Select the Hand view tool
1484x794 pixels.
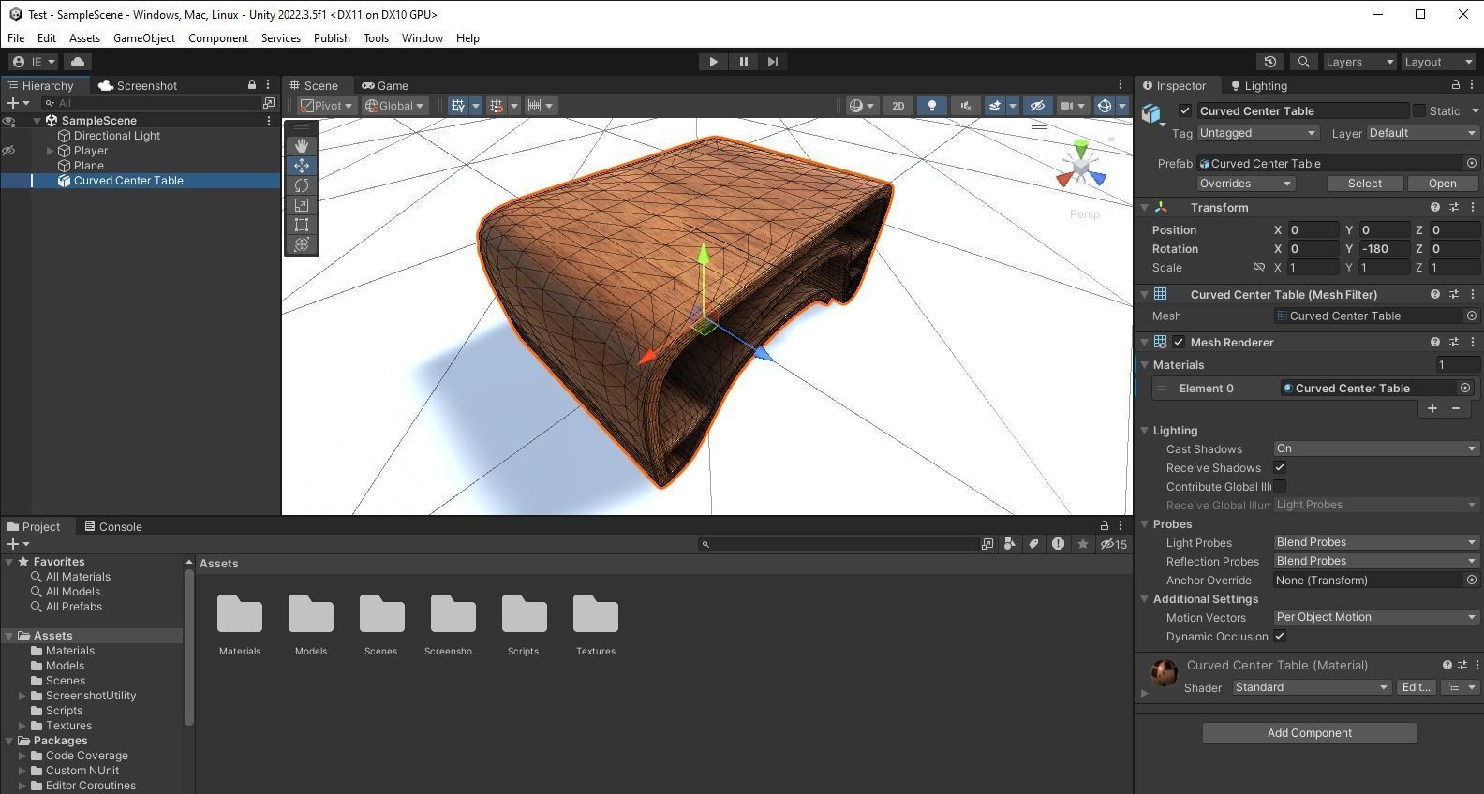[302, 145]
